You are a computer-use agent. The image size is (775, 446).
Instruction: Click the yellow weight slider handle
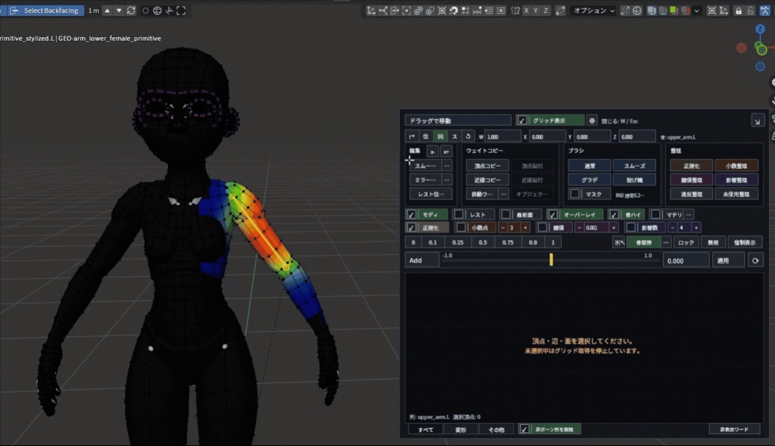point(551,260)
